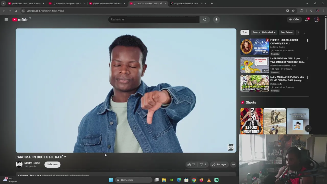This screenshot has height=184, width=327.
Task: Click the Shorts section heading
Action: click(x=251, y=102)
